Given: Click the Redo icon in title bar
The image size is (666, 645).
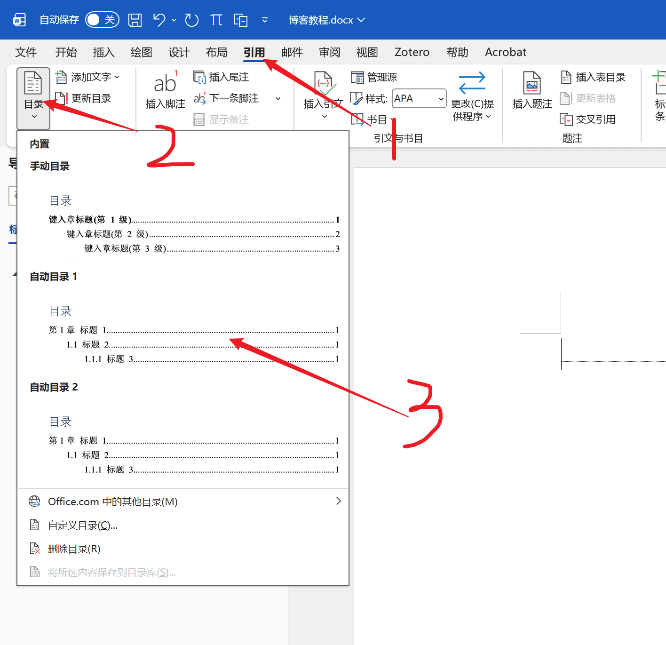Looking at the screenshot, I should [191, 20].
